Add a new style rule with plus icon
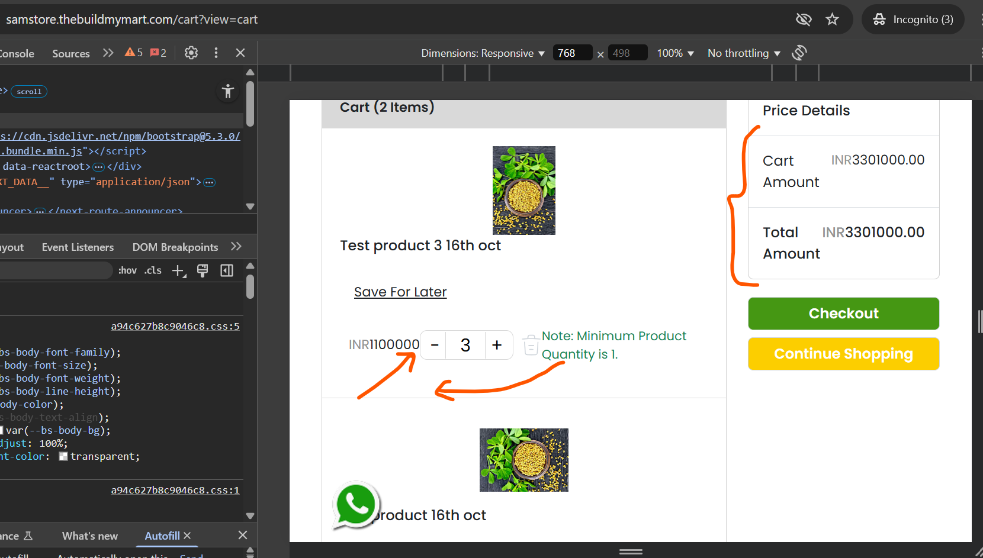This screenshot has width=983, height=558. tap(179, 271)
